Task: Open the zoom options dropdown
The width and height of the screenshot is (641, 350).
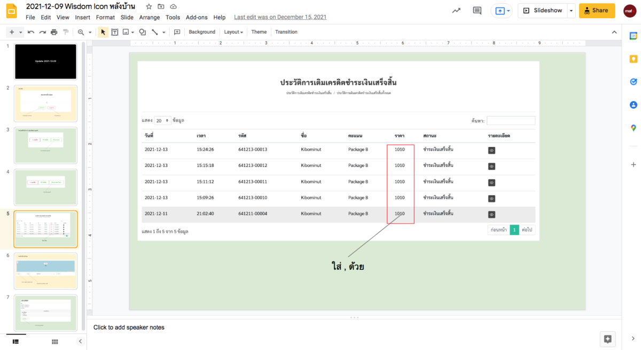Action: [x=90, y=32]
